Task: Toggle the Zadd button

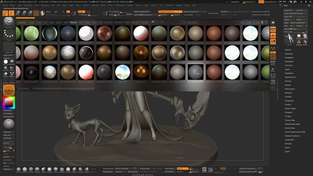Action: [x=81, y=12]
